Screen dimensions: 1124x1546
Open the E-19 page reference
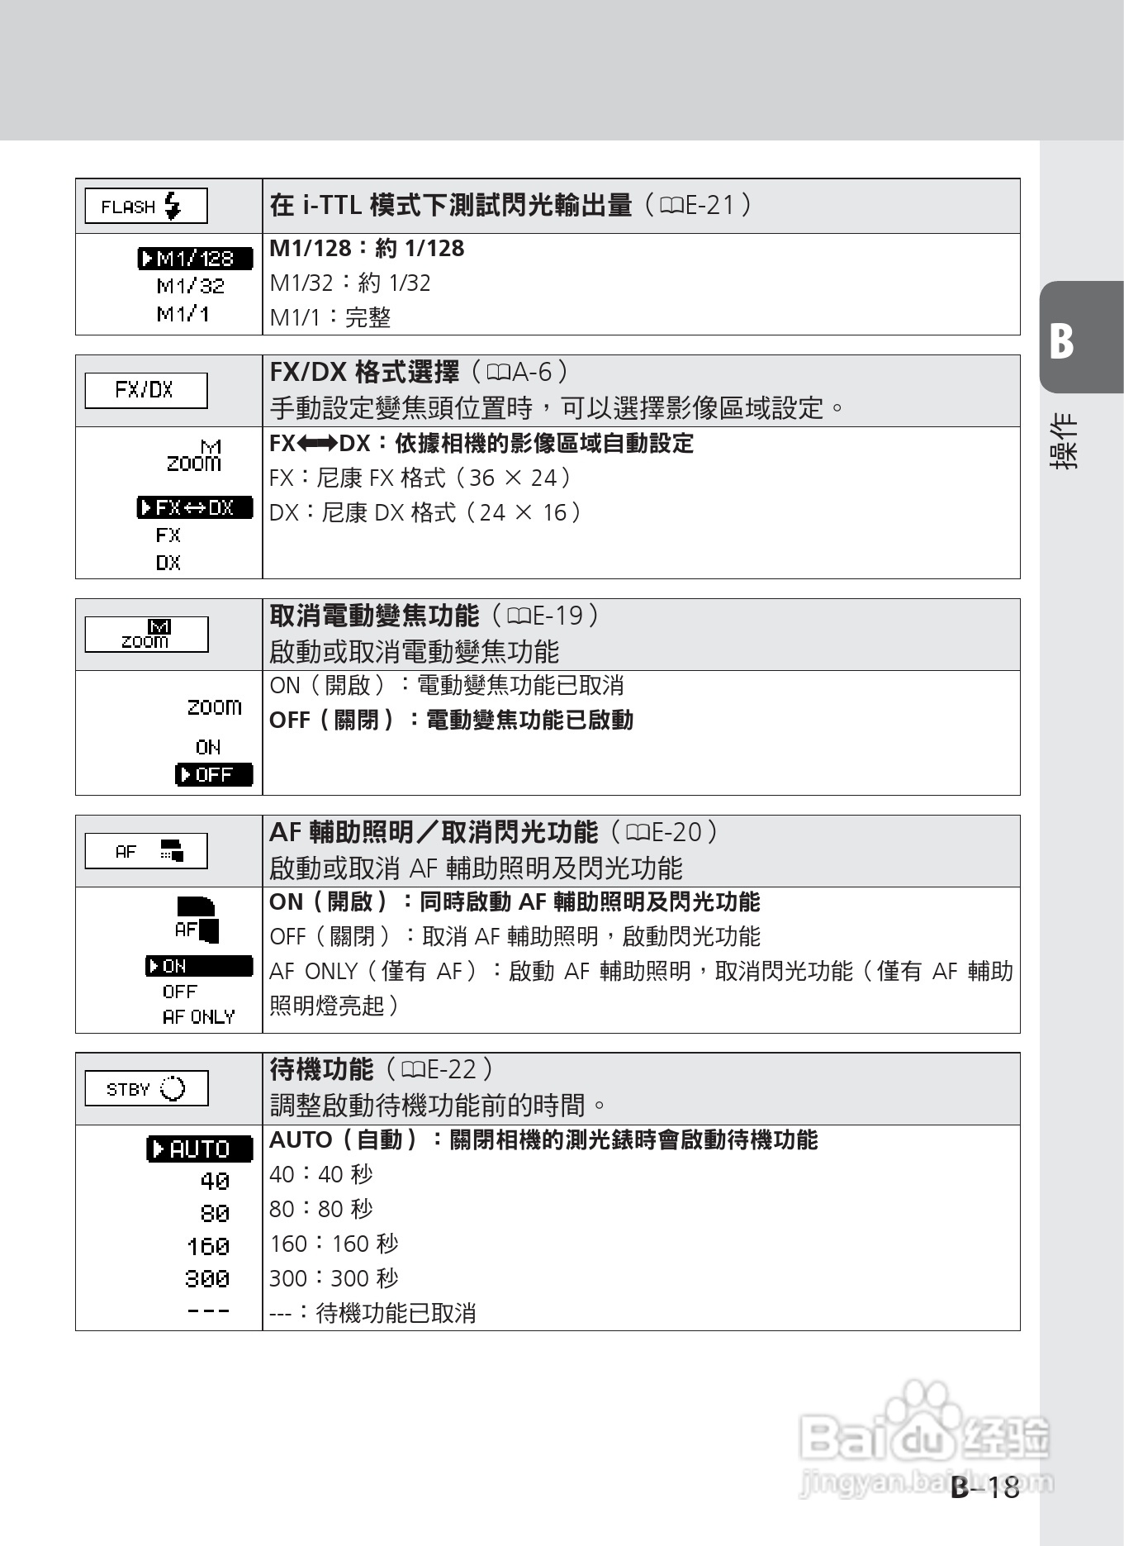(x=546, y=616)
